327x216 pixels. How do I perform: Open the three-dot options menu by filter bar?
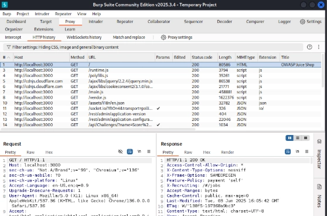point(318,47)
